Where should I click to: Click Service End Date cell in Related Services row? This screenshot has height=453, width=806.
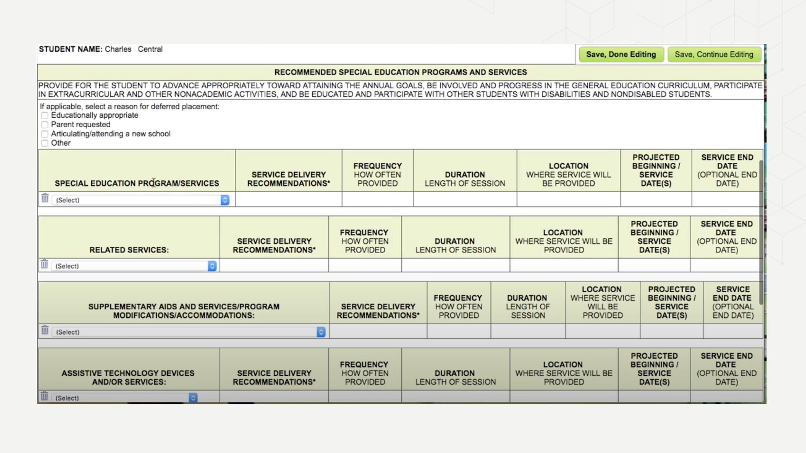click(725, 265)
